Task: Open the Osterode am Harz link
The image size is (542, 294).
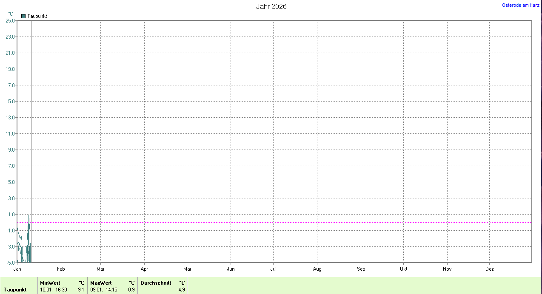Action: [x=521, y=5]
